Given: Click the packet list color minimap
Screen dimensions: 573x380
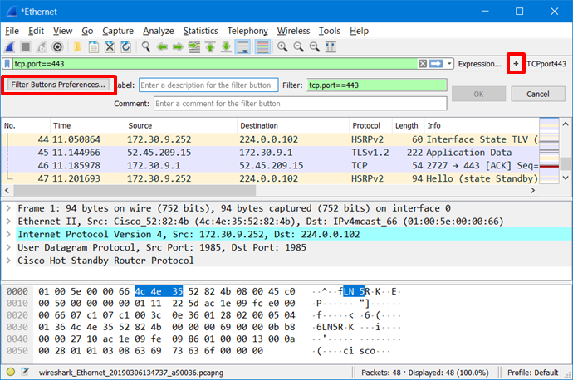Looking at the screenshot, I should click(x=549, y=150).
